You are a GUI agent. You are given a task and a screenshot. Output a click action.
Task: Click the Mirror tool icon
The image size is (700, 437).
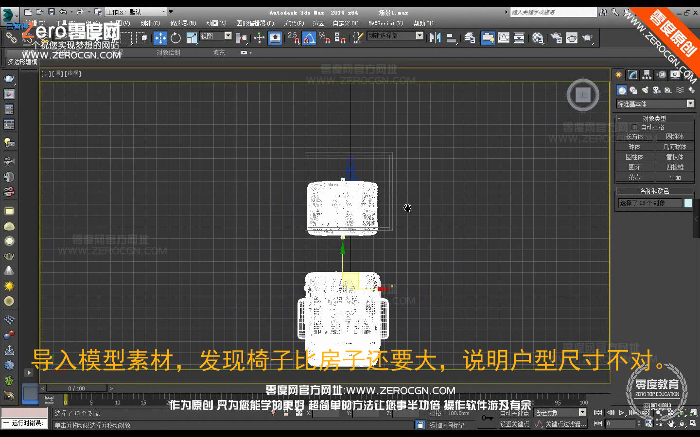coord(435,38)
